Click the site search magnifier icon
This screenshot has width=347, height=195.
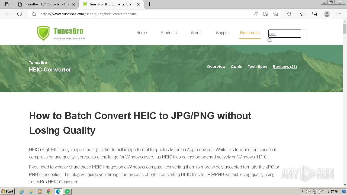coord(270,40)
